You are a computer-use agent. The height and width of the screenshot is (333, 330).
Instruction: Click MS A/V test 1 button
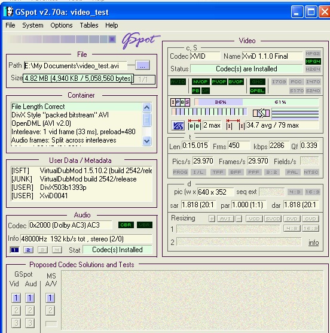50,298
